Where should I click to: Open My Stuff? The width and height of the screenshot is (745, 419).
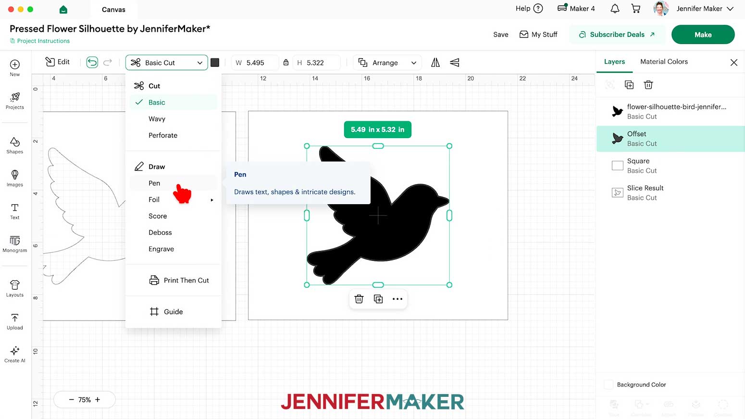click(538, 35)
